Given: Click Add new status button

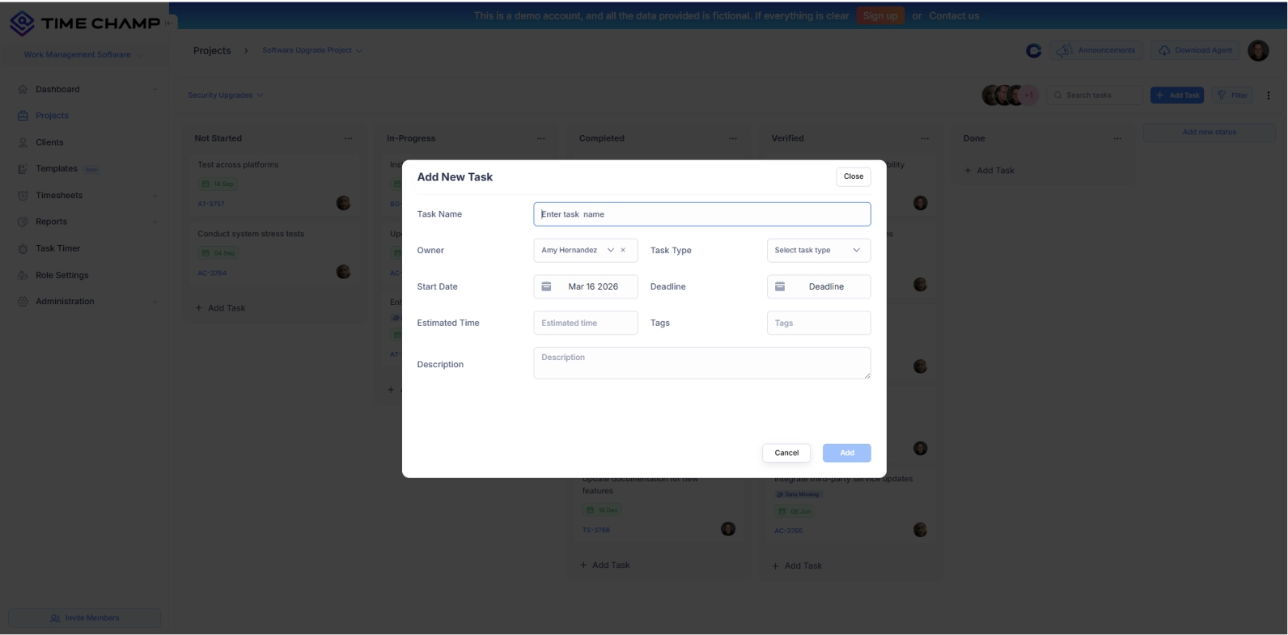Looking at the screenshot, I should click(1209, 133).
